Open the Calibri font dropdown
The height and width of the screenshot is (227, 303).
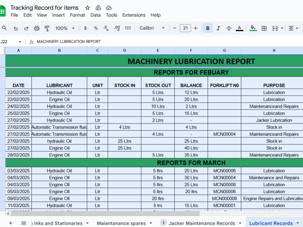click(x=152, y=28)
